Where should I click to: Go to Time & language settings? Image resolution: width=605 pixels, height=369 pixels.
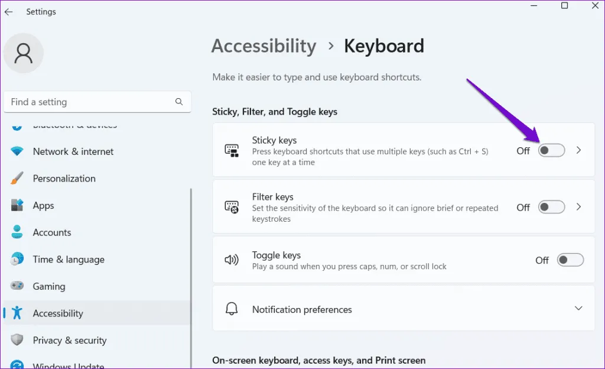pyautogui.click(x=69, y=260)
